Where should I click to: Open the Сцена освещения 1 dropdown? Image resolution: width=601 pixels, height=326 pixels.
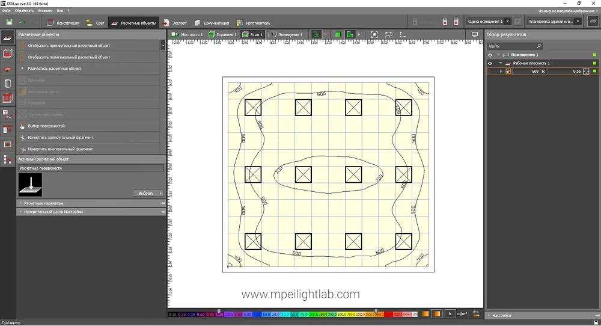(485, 22)
